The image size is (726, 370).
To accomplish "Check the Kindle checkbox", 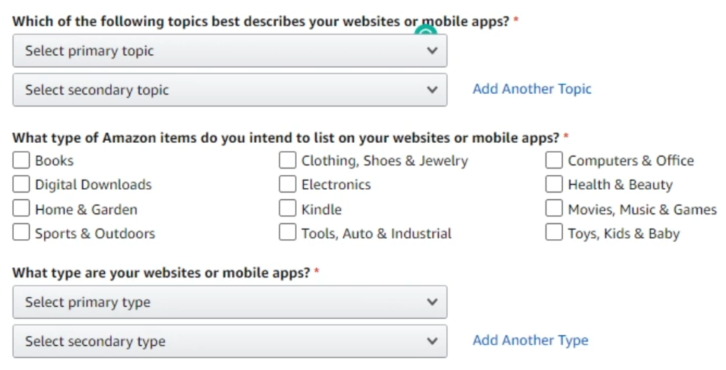I will click(287, 209).
